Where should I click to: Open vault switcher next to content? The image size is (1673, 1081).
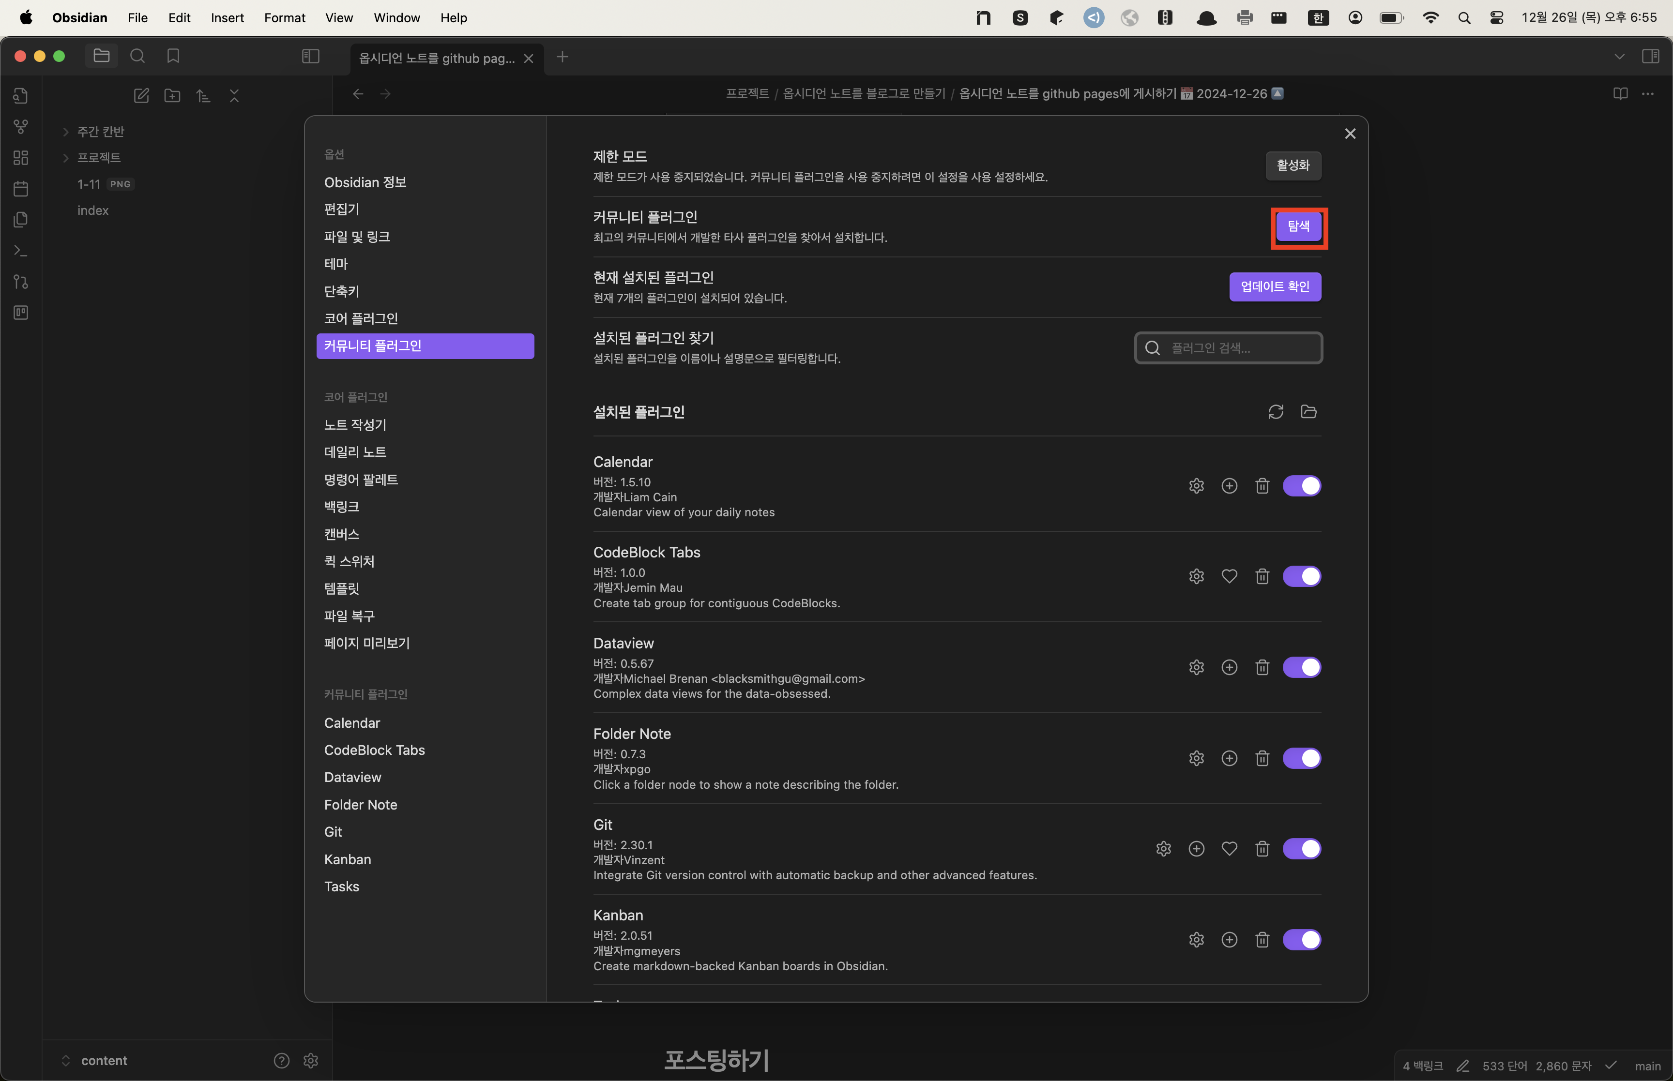point(66,1061)
